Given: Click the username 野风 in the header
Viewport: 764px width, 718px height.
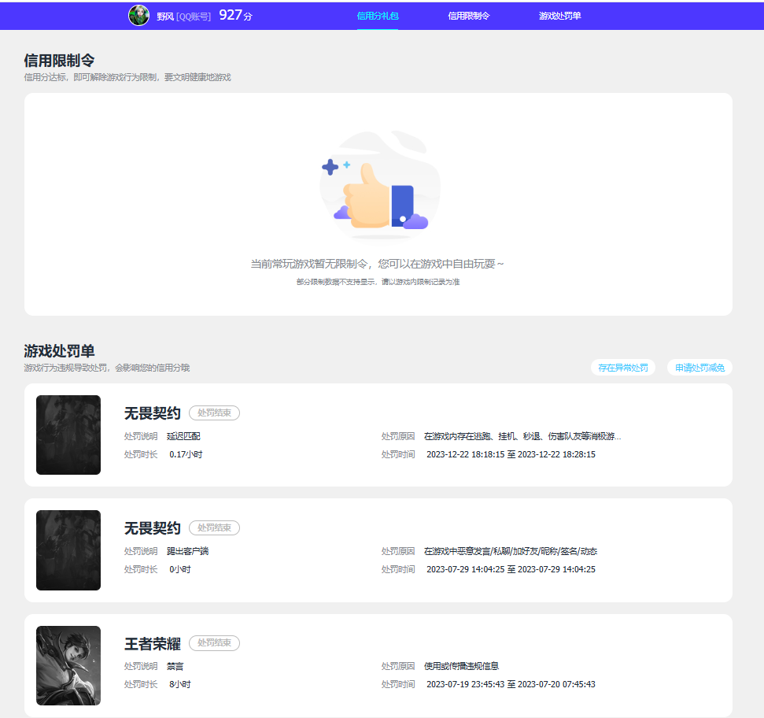Looking at the screenshot, I should pos(165,17).
